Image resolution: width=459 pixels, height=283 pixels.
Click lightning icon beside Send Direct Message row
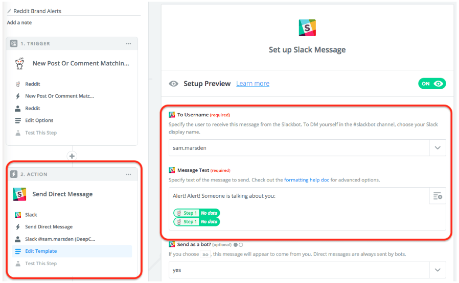18,227
